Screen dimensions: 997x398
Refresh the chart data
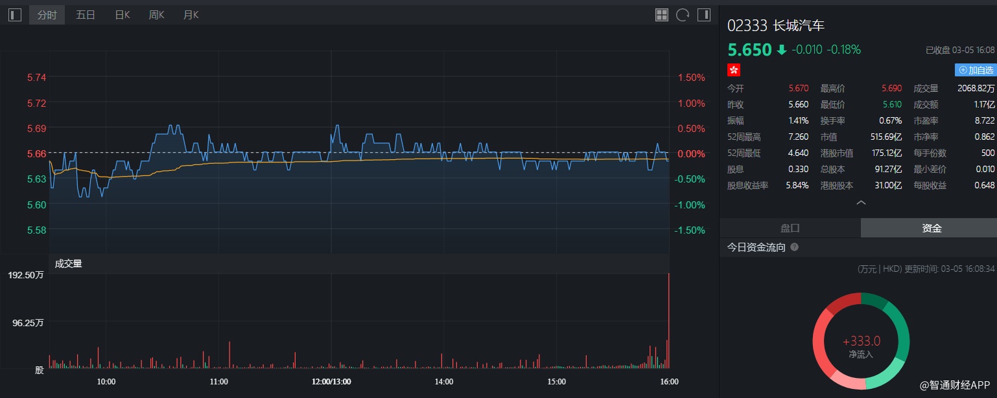tap(683, 15)
